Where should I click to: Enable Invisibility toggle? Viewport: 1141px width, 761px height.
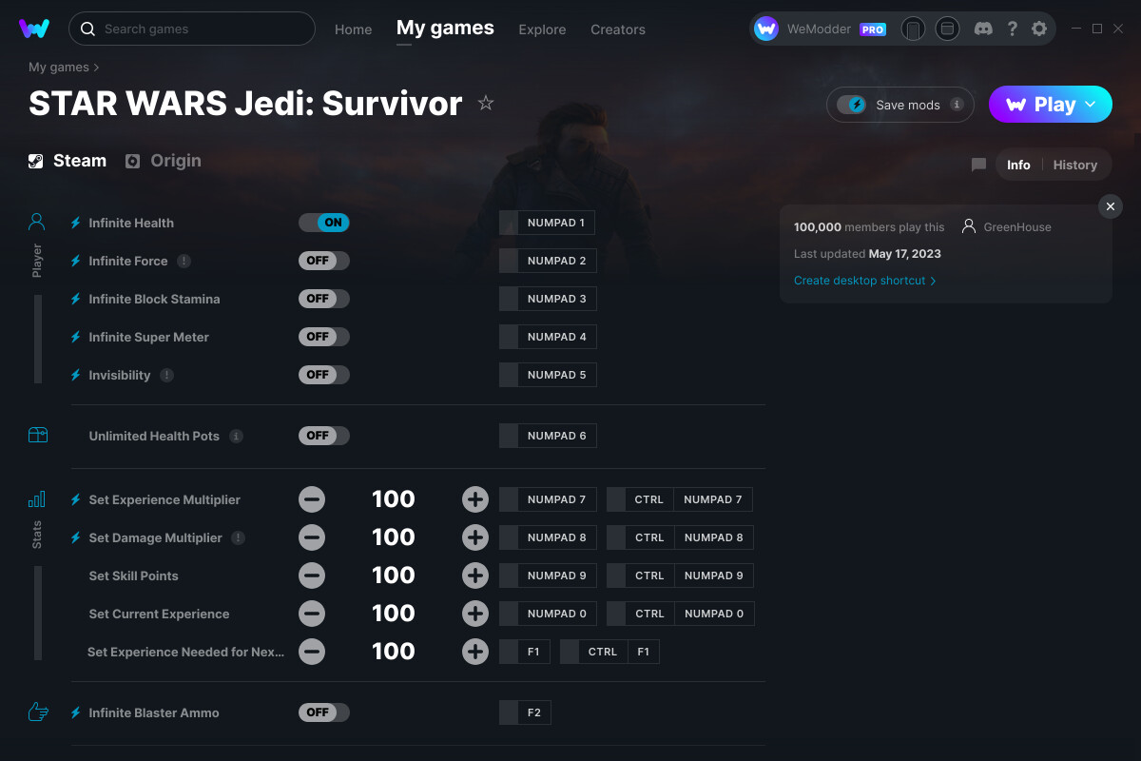[324, 375]
